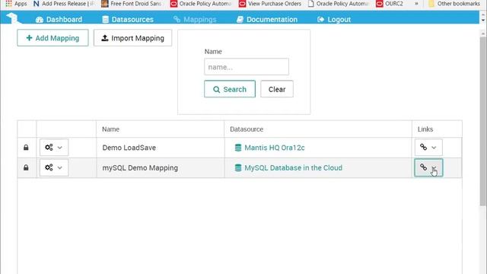This screenshot has width=487, height=274.
Task: Click the plus icon on Add Mapping
Action: click(x=29, y=38)
